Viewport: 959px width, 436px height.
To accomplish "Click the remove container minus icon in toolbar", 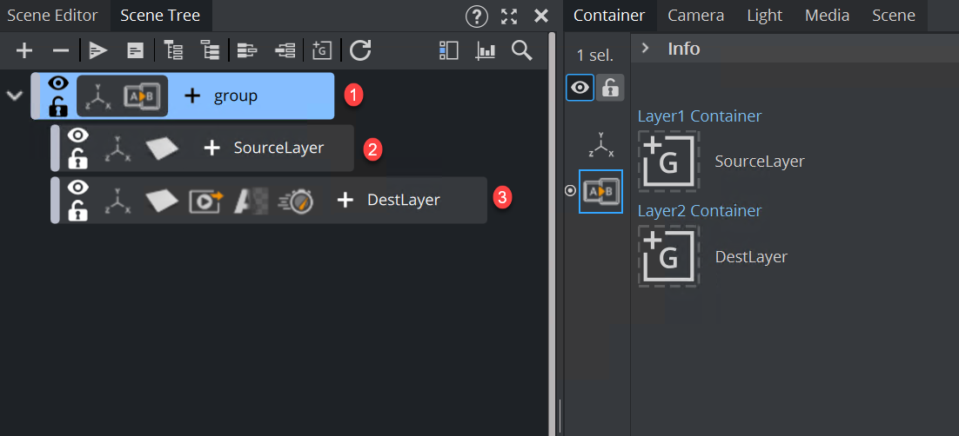I will click(60, 50).
